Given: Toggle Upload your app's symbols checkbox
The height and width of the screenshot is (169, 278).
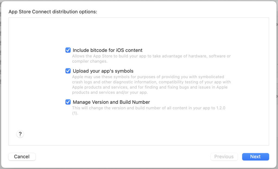Looking at the screenshot, I should 68,71.
